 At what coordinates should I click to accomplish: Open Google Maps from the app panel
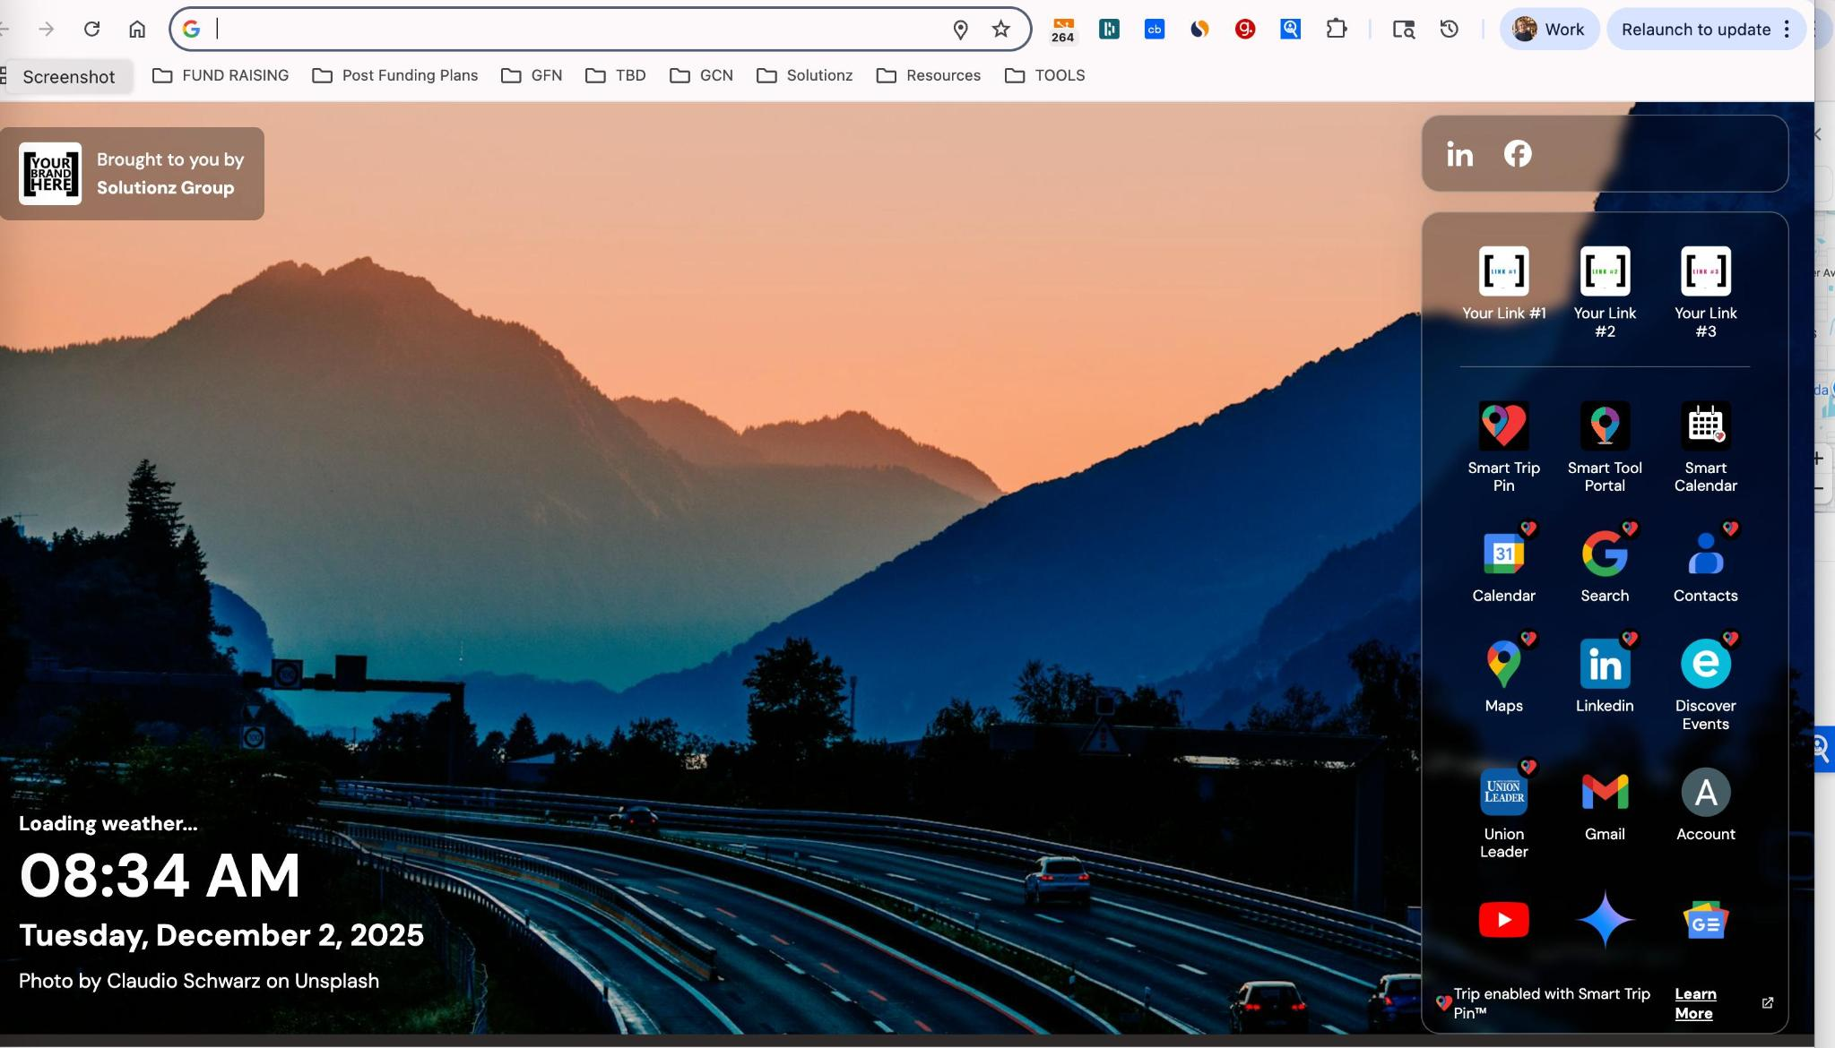pos(1503,664)
